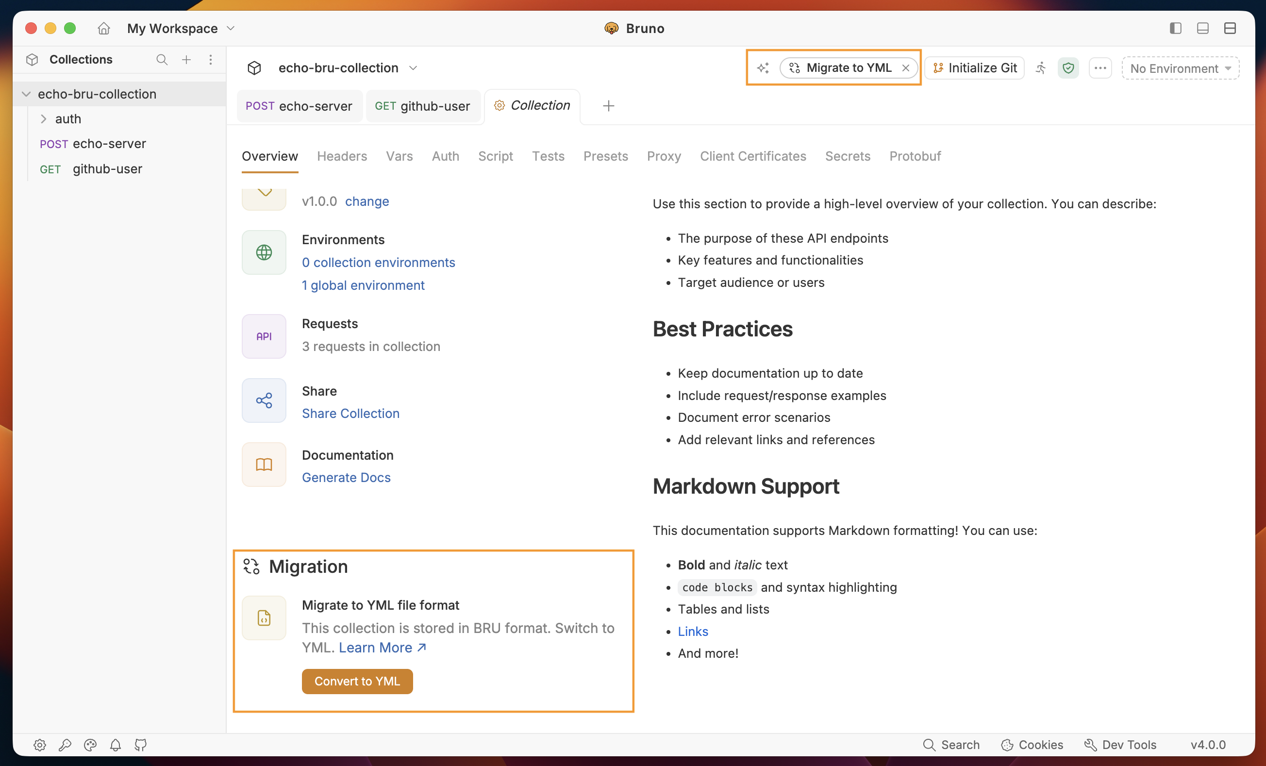Viewport: 1266px width, 766px height.
Task: Click the Convert to YML button
Action: pos(357,681)
